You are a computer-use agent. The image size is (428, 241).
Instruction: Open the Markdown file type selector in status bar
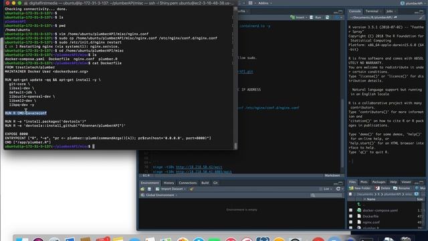pyautogui.click(x=333, y=175)
